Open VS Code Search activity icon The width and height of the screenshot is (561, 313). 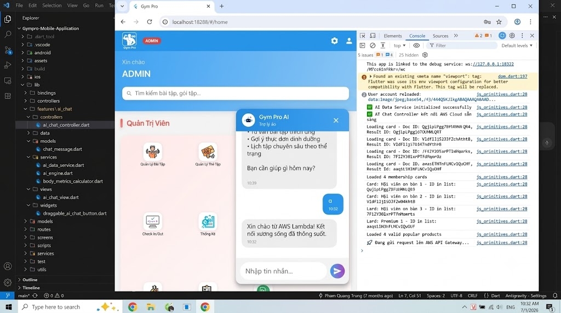click(8, 34)
